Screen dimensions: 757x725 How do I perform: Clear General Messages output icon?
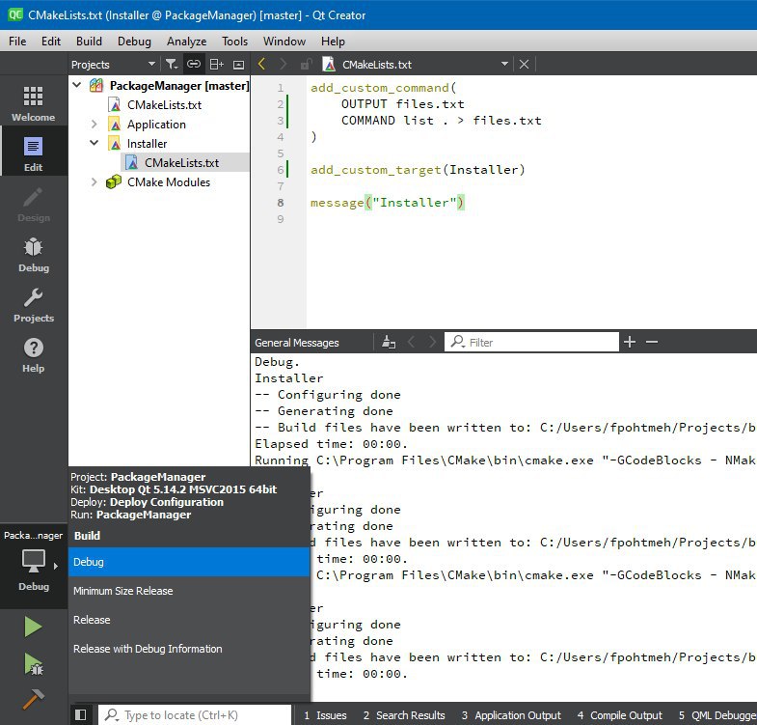click(x=389, y=342)
